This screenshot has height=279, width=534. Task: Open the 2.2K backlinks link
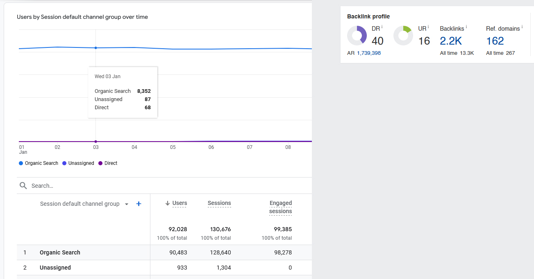pyautogui.click(x=451, y=41)
